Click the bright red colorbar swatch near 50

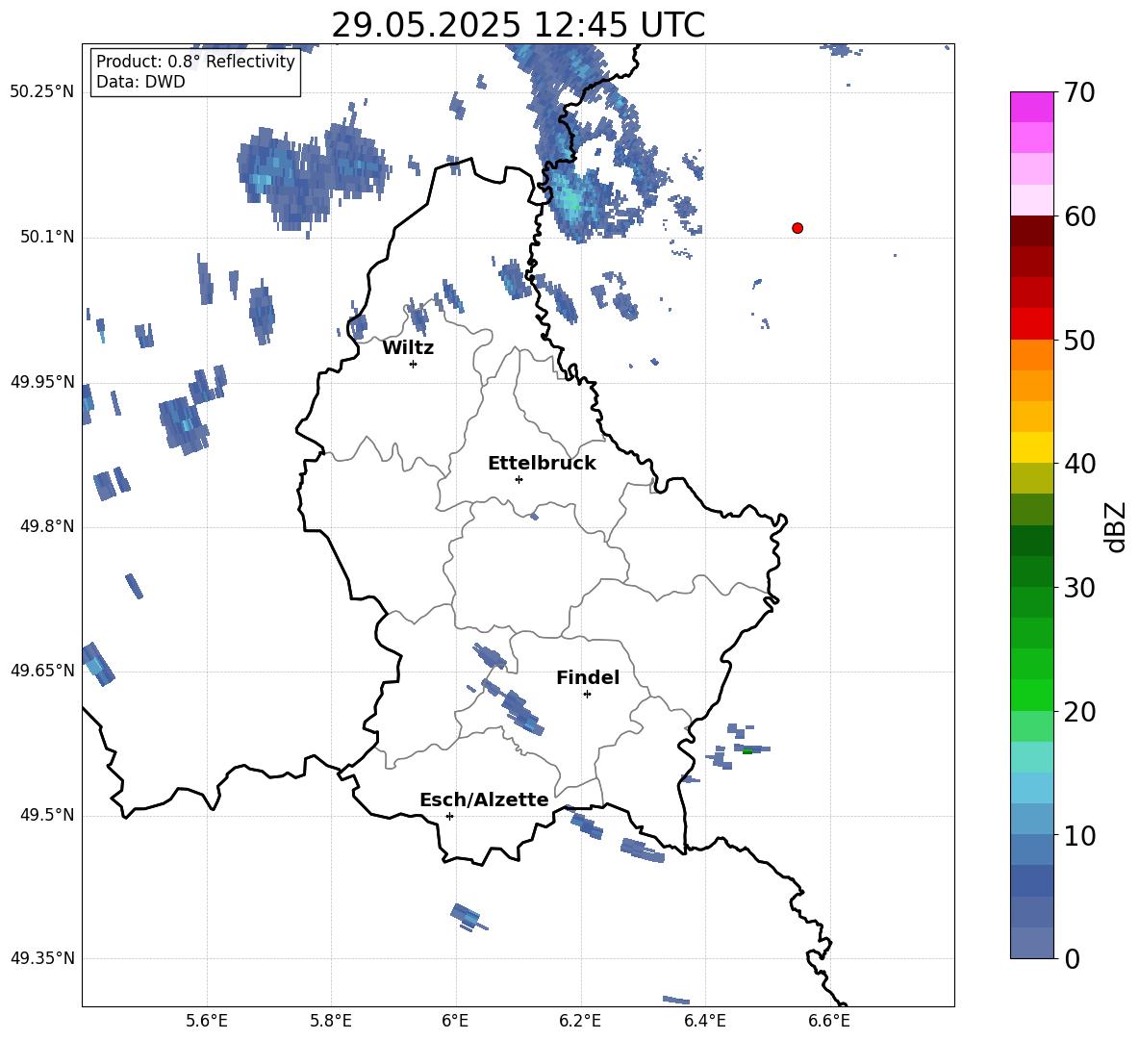(x=1031, y=324)
